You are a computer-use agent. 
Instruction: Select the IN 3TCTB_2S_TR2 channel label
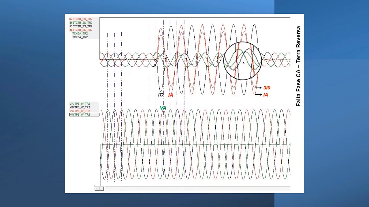81,30
